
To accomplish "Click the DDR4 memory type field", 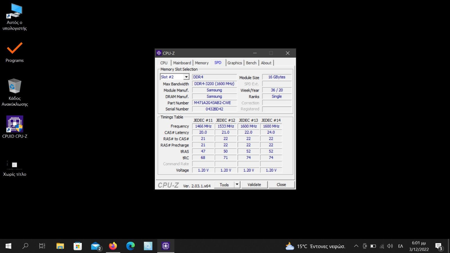I will pyautogui.click(x=214, y=77).
